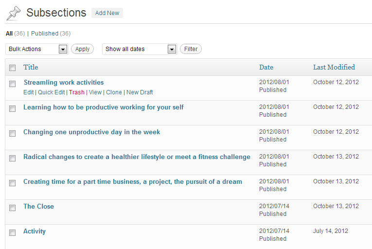Click Quick Edit under Streamling work activities
372x249 pixels.
tap(51, 92)
